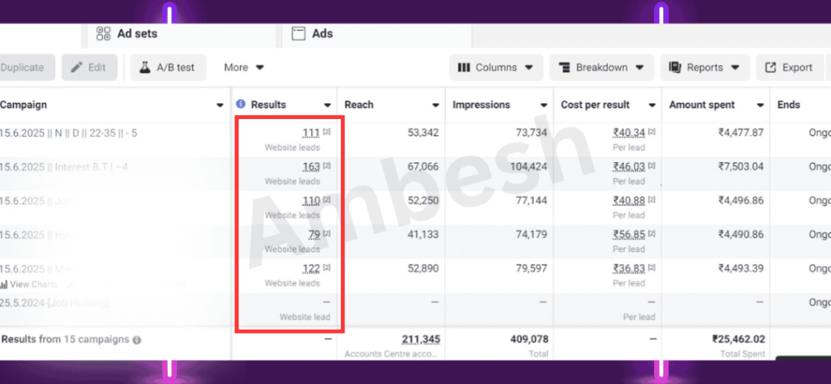Click the 211,345 total reach value
The image size is (831, 384).
(x=420, y=339)
